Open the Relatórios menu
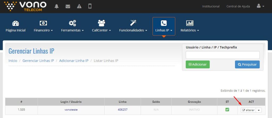272x118 pixels. point(190,26)
